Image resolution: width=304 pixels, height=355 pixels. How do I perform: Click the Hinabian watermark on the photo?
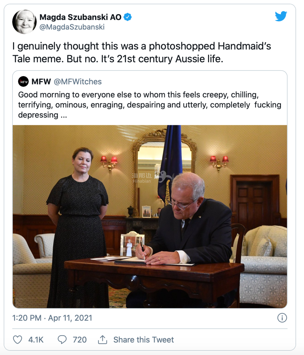click(142, 178)
